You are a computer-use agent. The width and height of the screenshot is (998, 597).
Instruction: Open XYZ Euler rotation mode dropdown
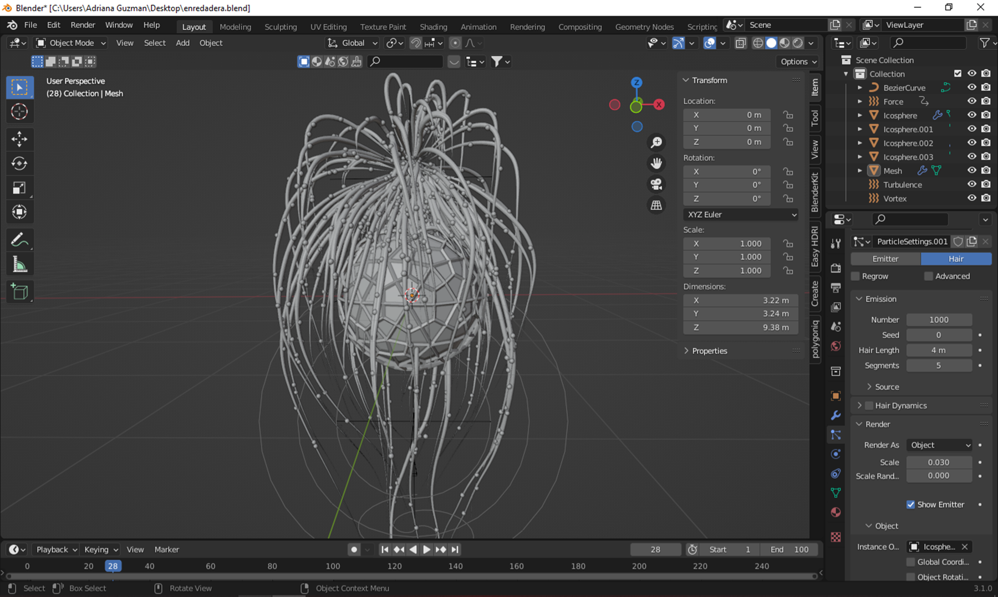tap(741, 214)
